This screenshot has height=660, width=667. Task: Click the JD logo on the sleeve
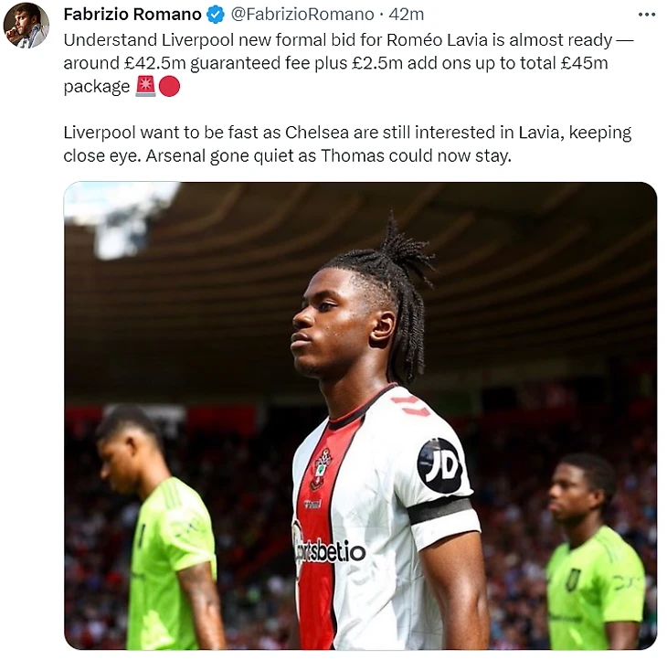click(440, 465)
